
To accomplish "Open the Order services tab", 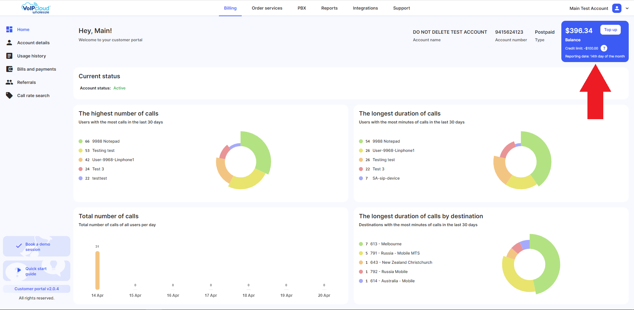I will [267, 8].
